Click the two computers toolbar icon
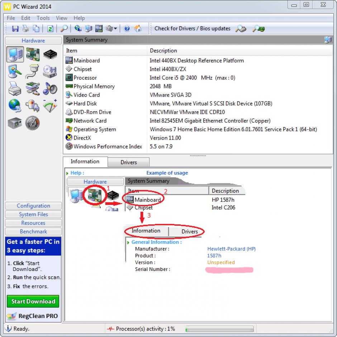 [88, 28]
